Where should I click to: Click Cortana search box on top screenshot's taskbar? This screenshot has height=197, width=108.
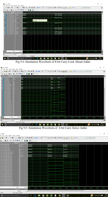[x=19, y=59]
